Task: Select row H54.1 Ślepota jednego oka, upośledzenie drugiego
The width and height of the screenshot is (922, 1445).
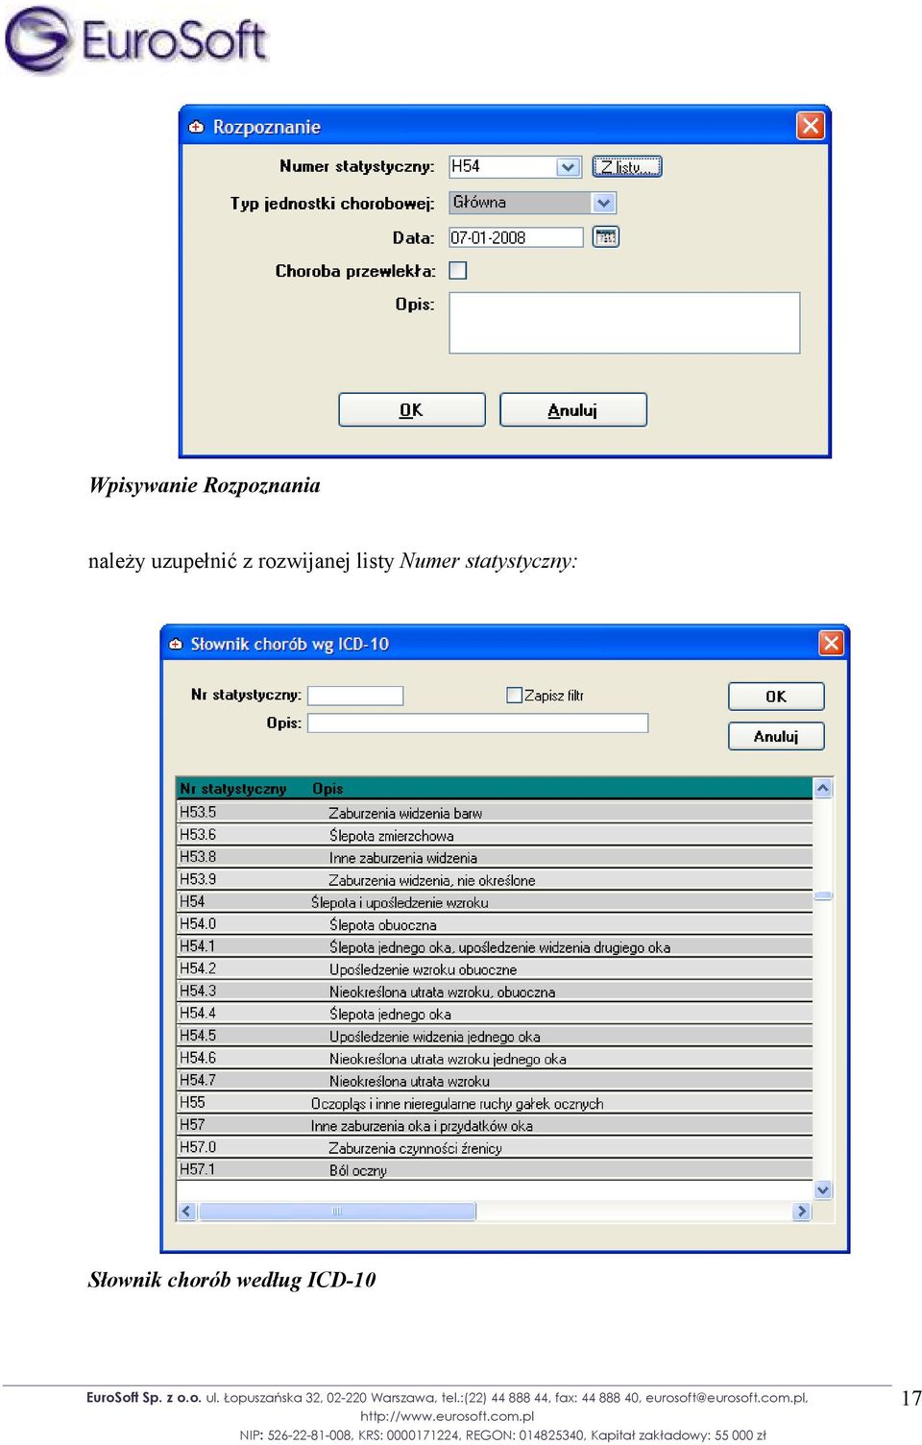Action: (495, 946)
